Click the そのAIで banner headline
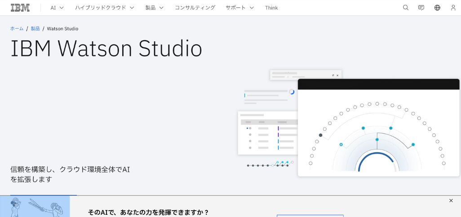The width and height of the screenshot is (461, 217). click(148, 212)
